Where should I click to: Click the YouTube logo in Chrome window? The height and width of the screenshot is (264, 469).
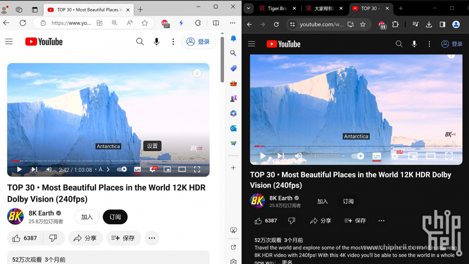click(283, 44)
